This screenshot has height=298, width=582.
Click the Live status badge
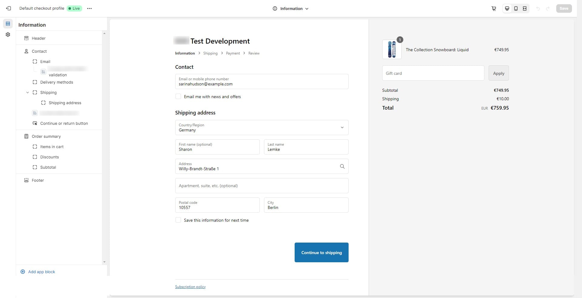tap(74, 8)
